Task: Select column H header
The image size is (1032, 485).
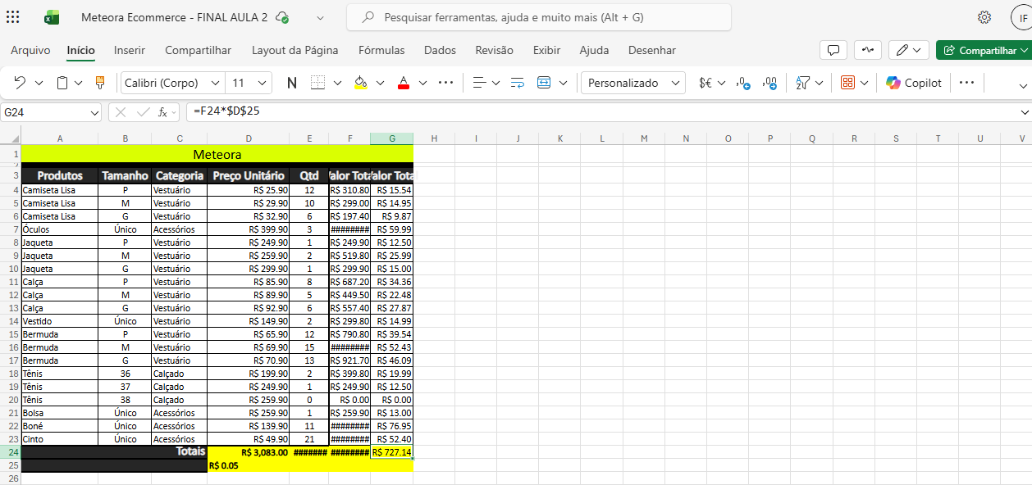Action: 434,138
